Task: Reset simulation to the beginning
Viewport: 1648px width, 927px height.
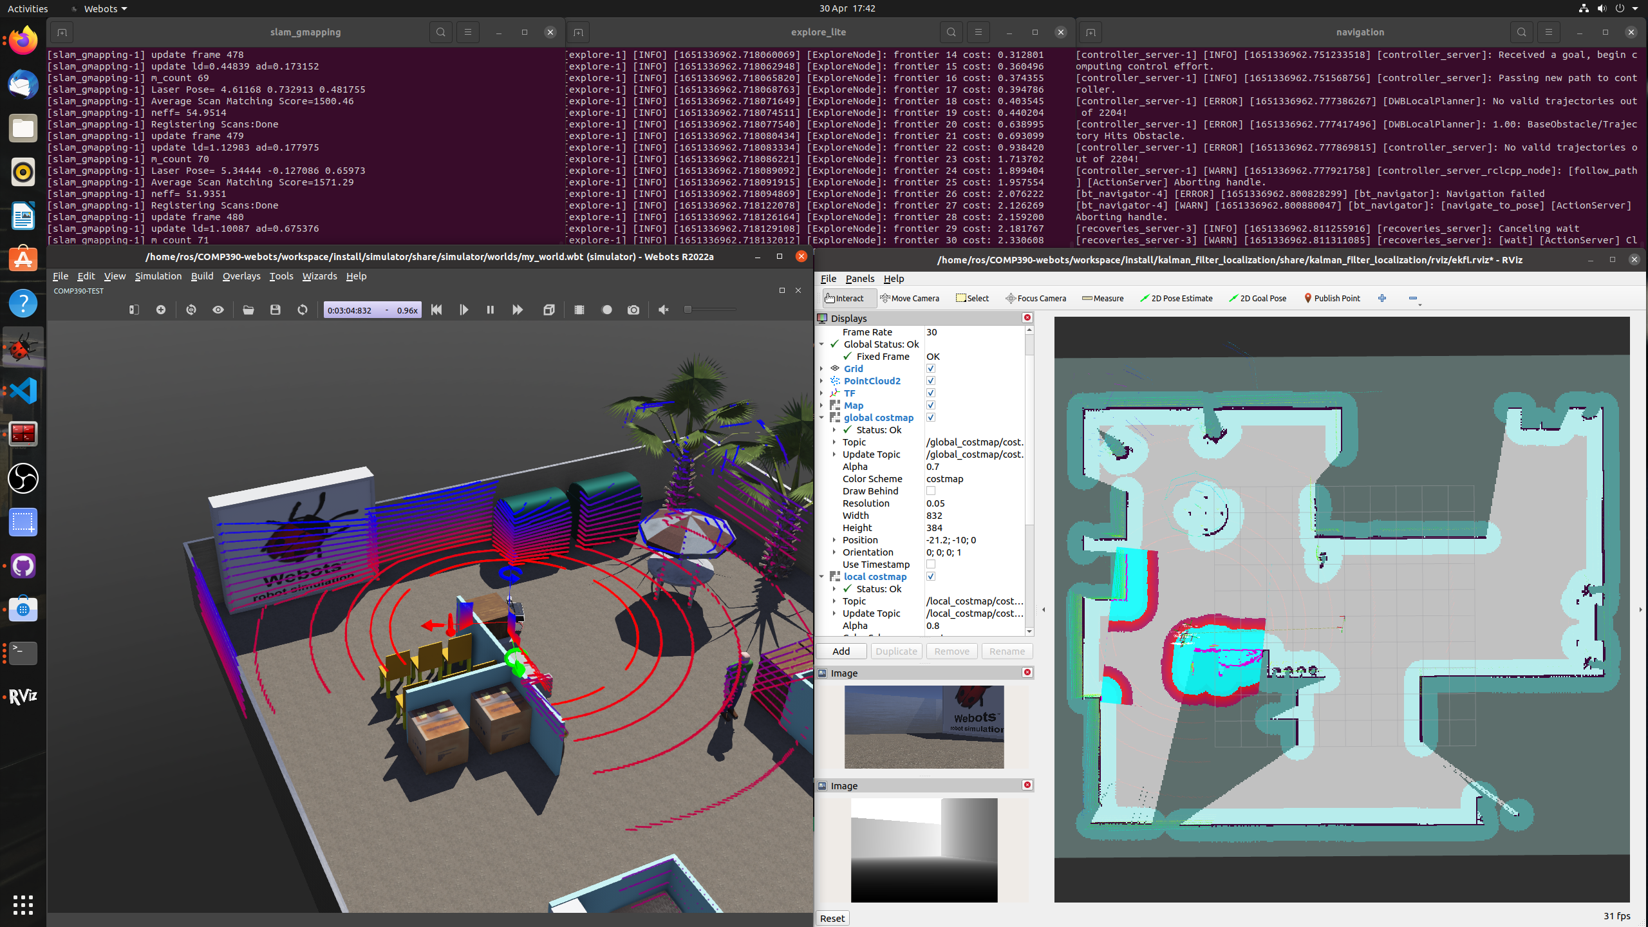Action: [436, 310]
